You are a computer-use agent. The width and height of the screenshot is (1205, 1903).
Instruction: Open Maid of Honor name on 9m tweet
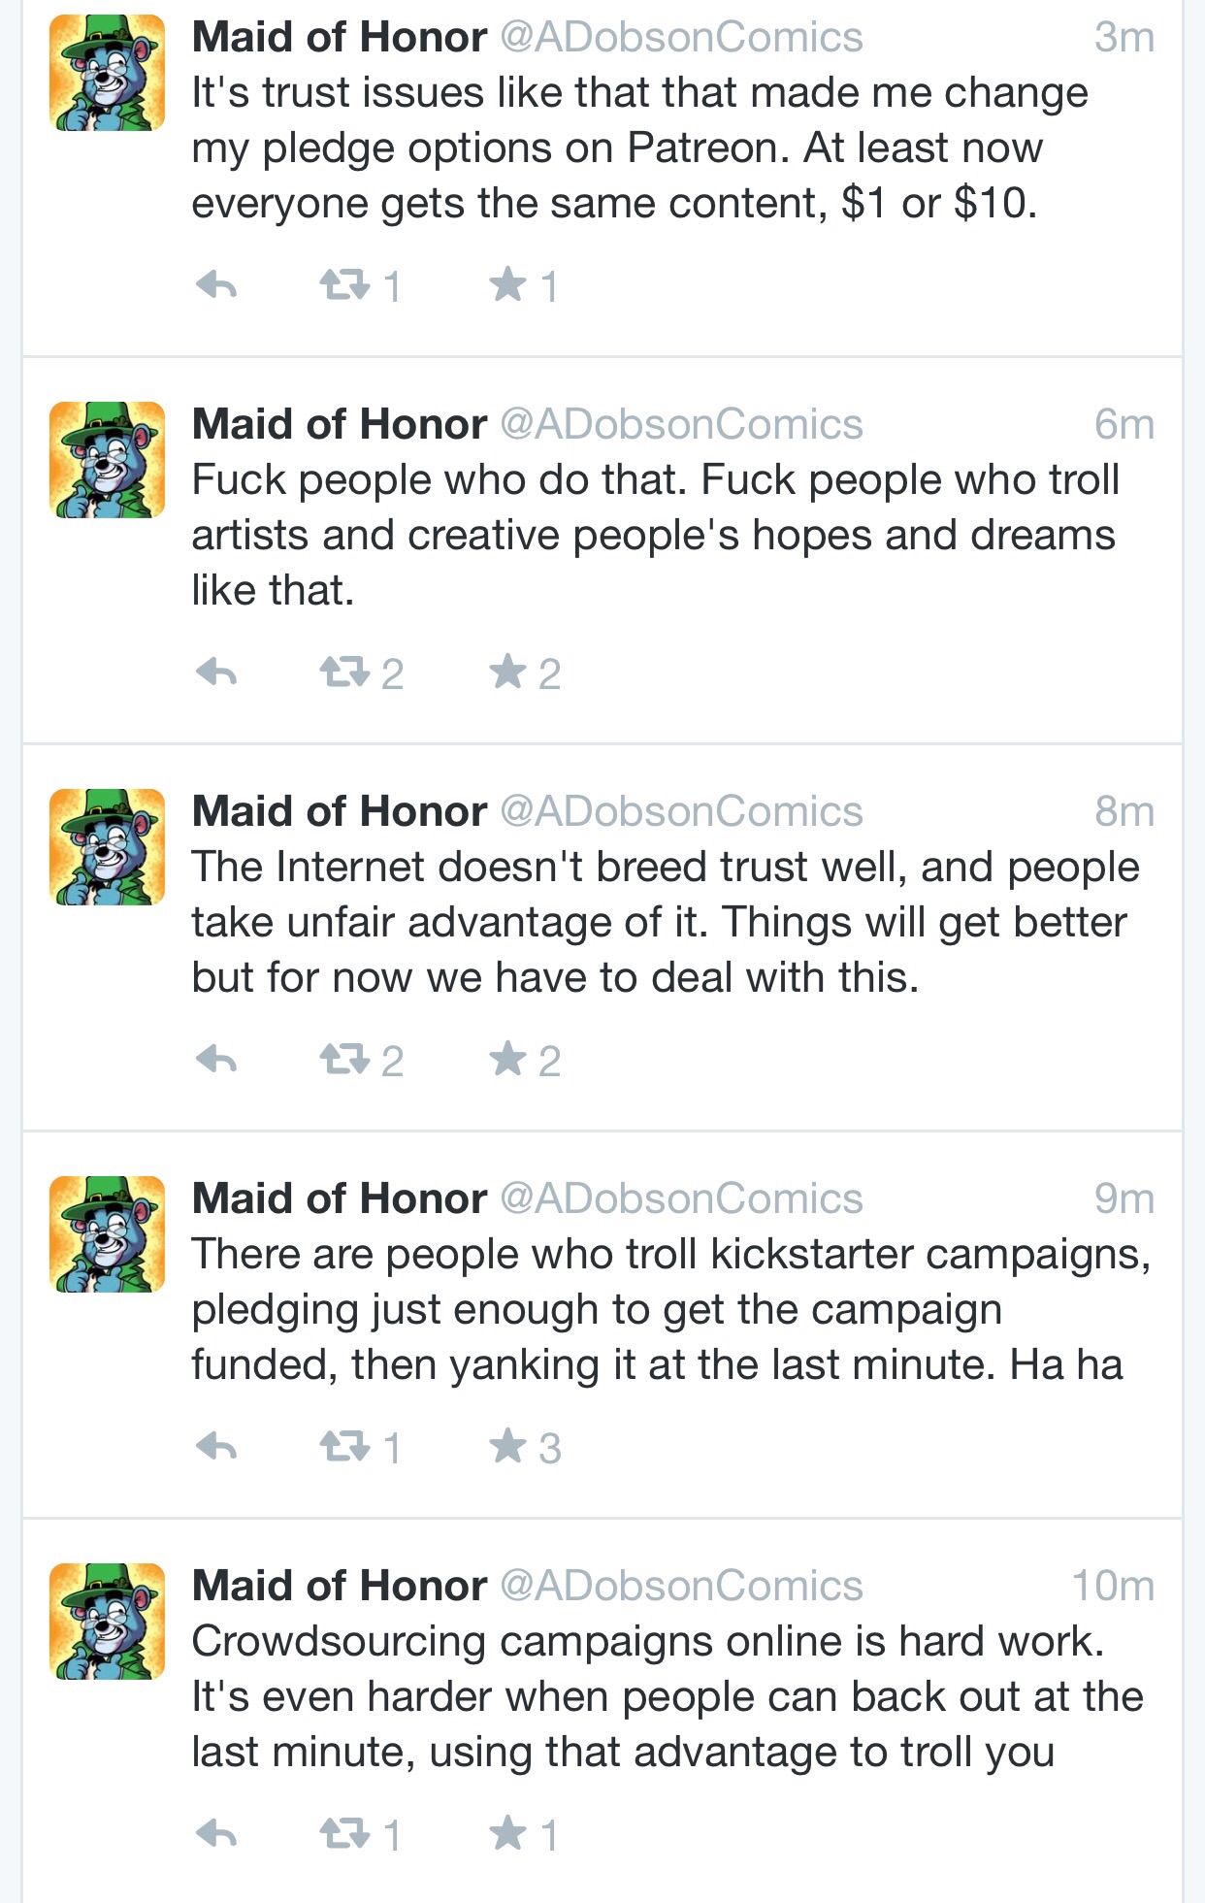coord(340,1198)
